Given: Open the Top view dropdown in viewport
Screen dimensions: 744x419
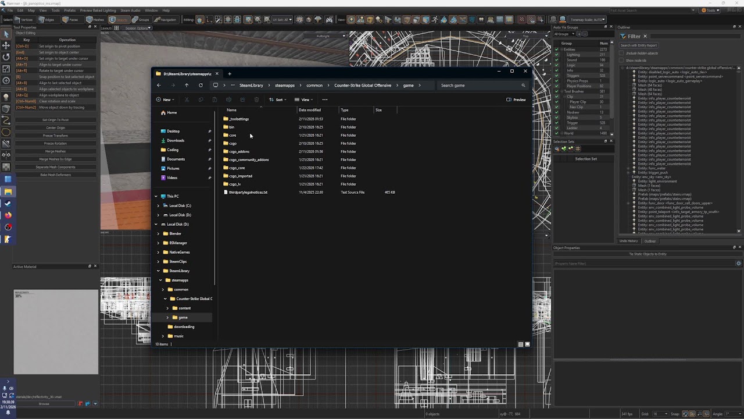Looking at the screenshot, I should click(x=527, y=36).
